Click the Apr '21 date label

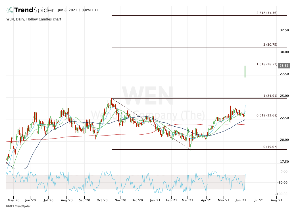click(206, 200)
